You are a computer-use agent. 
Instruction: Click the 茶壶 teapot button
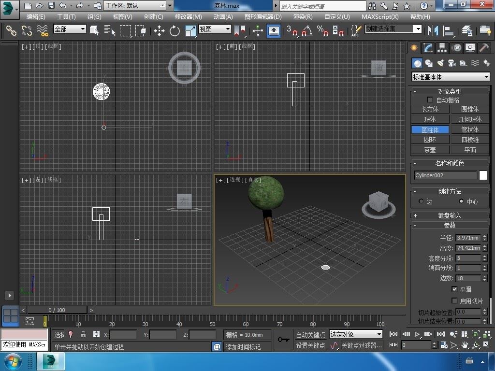click(x=430, y=150)
